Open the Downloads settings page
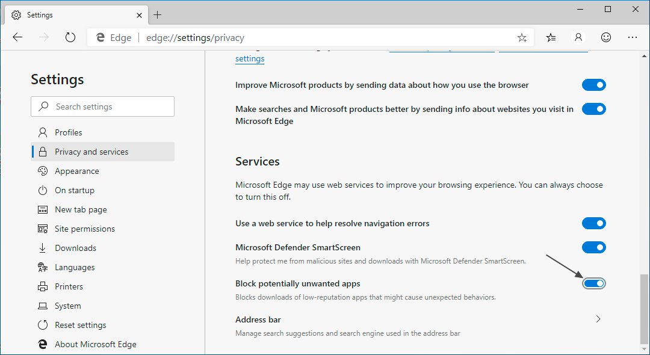 click(75, 248)
